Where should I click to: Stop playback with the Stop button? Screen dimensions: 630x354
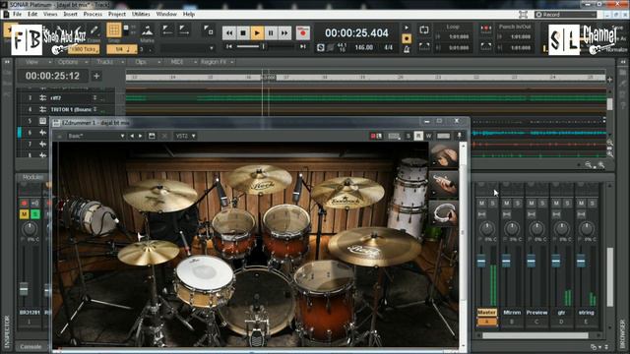click(x=243, y=32)
